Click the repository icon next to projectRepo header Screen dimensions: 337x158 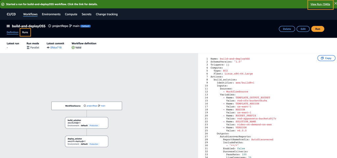point(49,26)
